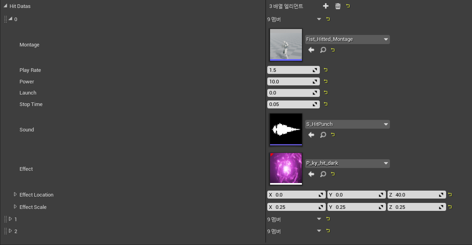Viewport: 472px width, 245px height.
Task: Expand the Effect Scale property
Action: point(15,206)
